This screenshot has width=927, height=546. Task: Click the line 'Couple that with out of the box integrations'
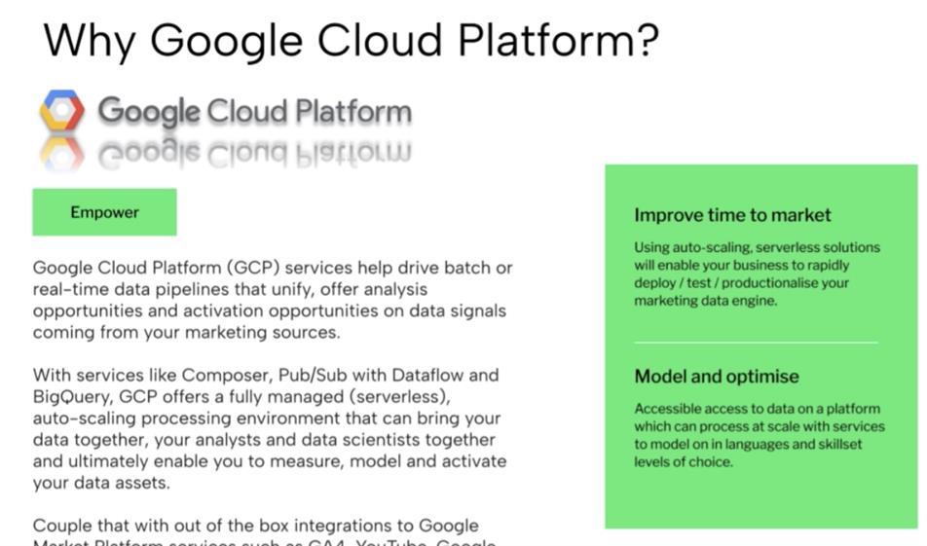[x=256, y=526]
